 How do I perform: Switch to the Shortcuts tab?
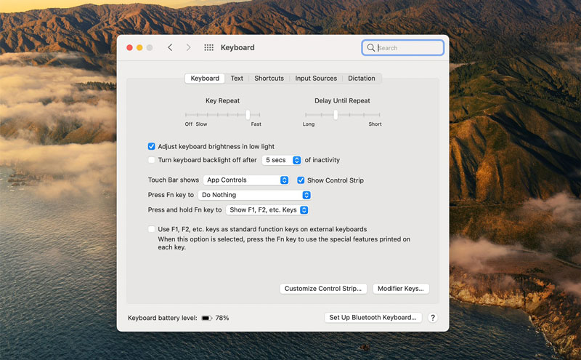269,79
